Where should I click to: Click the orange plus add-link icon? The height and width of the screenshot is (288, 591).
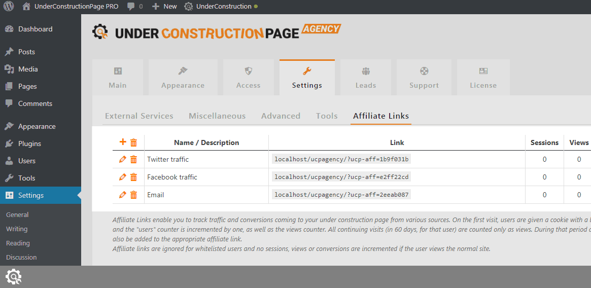click(x=122, y=142)
